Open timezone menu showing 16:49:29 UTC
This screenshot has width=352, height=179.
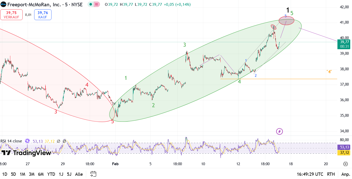point(310,174)
